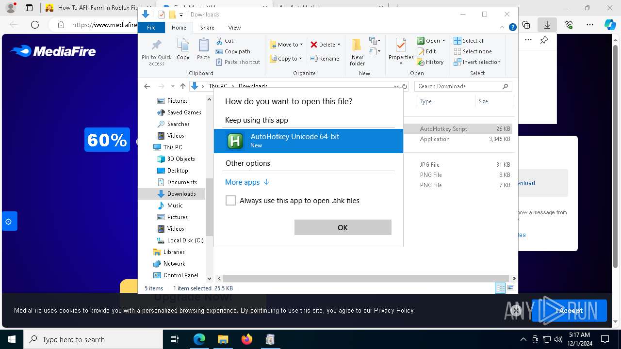Open Local Disk (C:) in tree
Image resolution: width=621 pixels, height=349 pixels.
[x=180, y=240]
